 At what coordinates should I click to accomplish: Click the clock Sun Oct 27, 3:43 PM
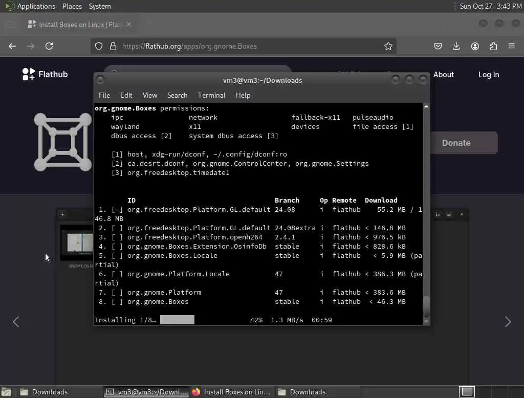click(x=491, y=6)
